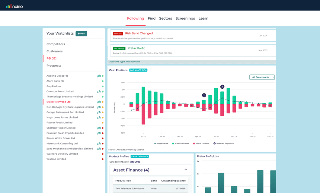This screenshot has width=320, height=193.
Task: Click the amber dot next to Raynor Foods Limited
Action: pos(103,122)
